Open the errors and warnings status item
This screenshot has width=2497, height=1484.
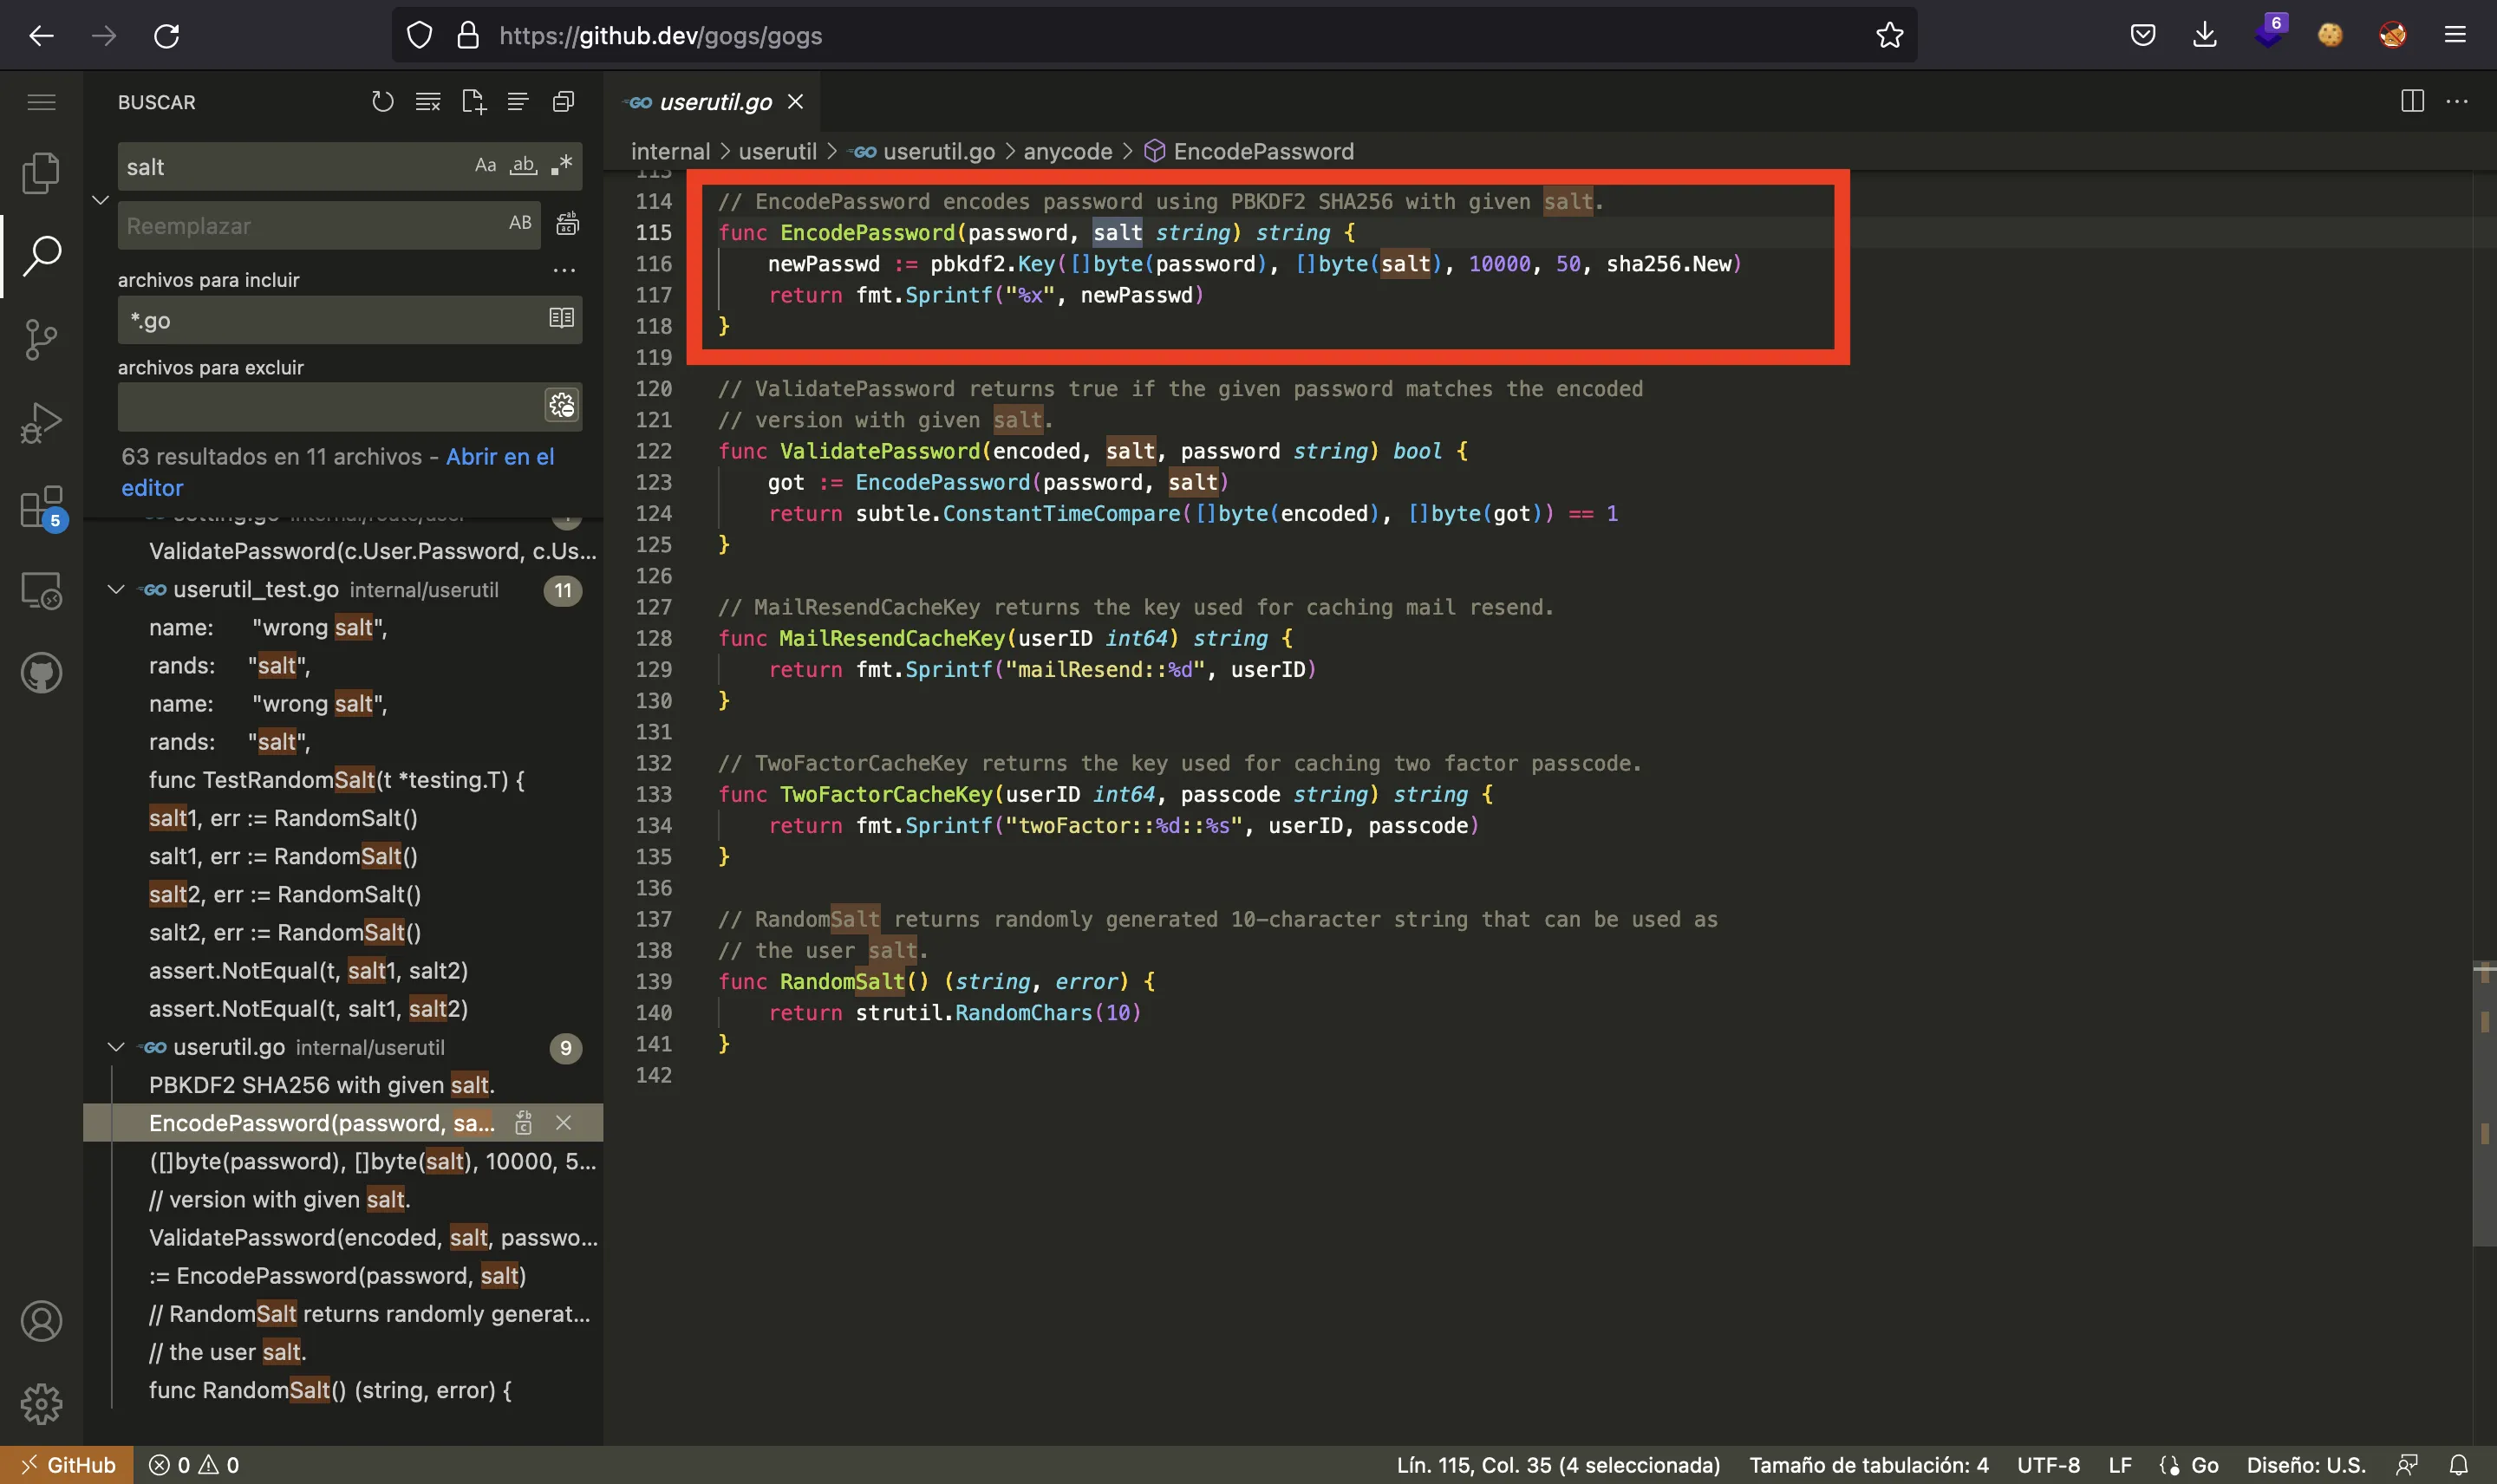[x=194, y=1465]
